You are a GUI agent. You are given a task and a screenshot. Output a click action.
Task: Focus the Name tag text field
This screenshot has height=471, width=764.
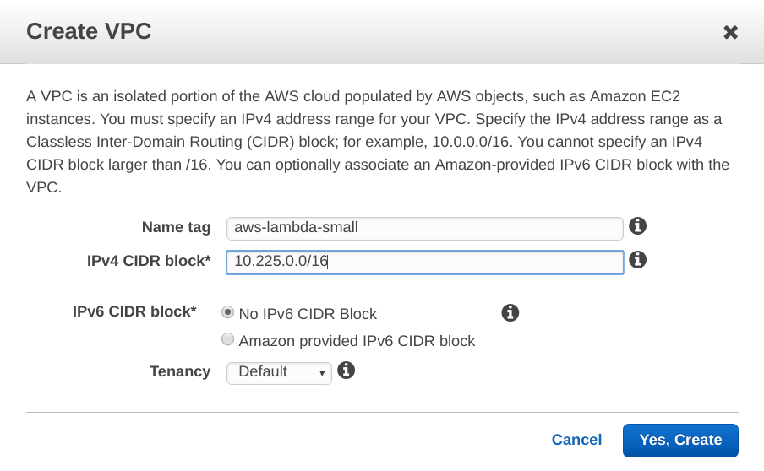click(x=424, y=227)
